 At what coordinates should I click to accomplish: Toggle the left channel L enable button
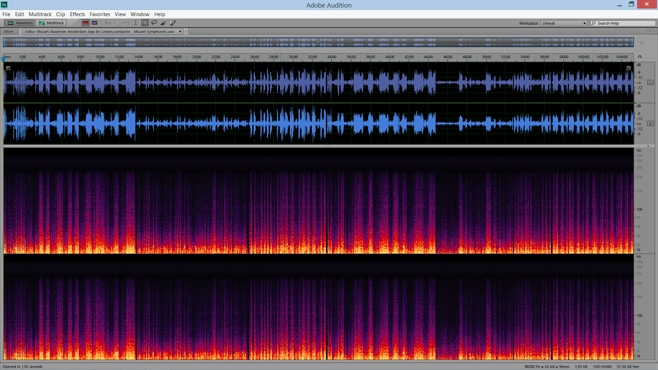(650, 83)
